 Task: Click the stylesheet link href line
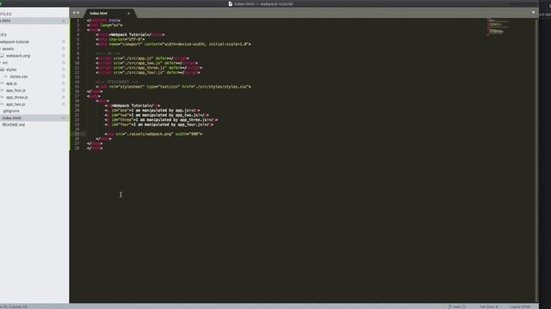173,87
